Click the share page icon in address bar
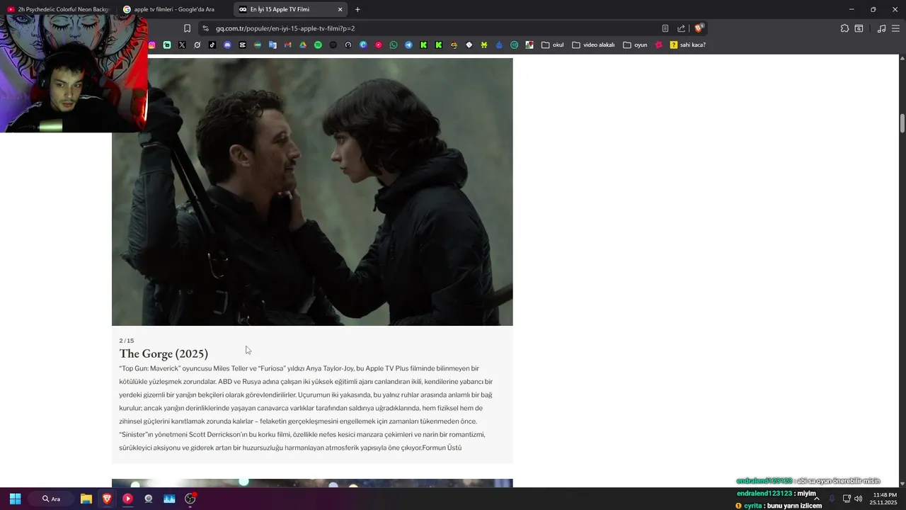Viewport: 906px width, 510px height. click(681, 28)
